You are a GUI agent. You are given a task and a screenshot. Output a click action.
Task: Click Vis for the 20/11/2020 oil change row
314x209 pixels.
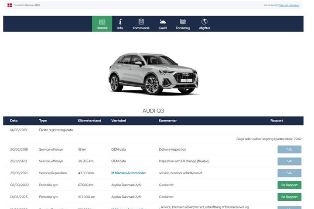(x=289, y=161)
